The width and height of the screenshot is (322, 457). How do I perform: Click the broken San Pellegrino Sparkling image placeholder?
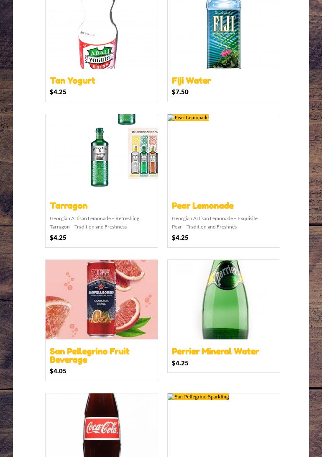198,397
